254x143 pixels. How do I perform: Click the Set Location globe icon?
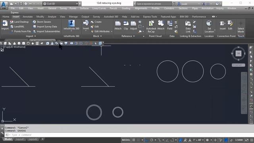click(x=209, y=23)
